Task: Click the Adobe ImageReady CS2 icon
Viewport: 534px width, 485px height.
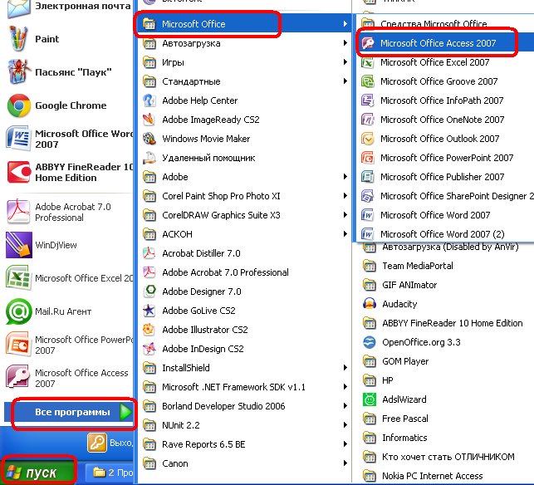Action: 149,120
